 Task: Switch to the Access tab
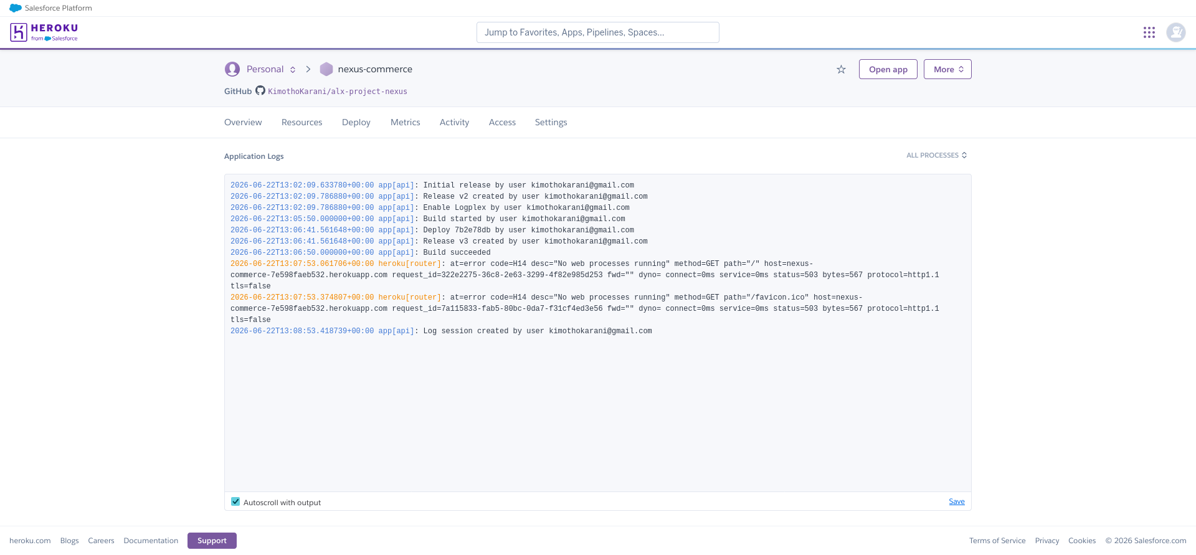[503, 122]
